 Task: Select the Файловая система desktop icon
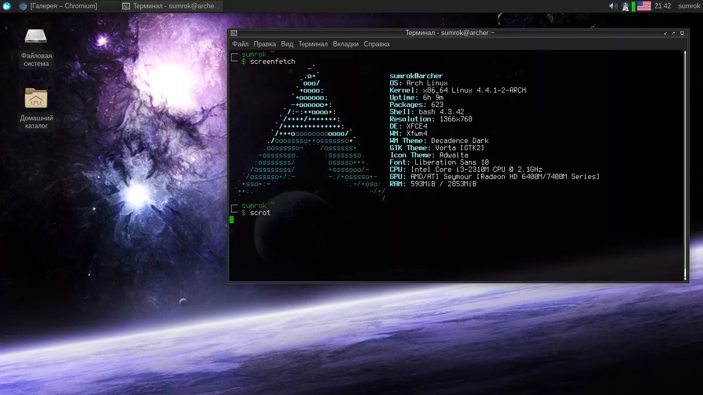point(36,36)
